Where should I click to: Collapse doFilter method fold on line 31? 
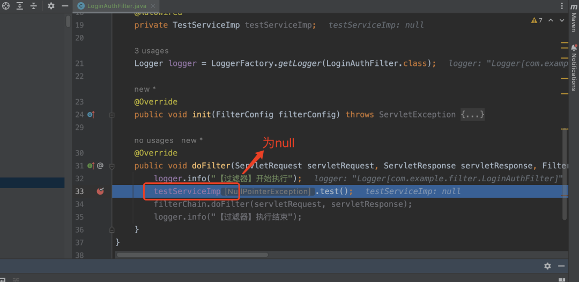pos(112,166)
